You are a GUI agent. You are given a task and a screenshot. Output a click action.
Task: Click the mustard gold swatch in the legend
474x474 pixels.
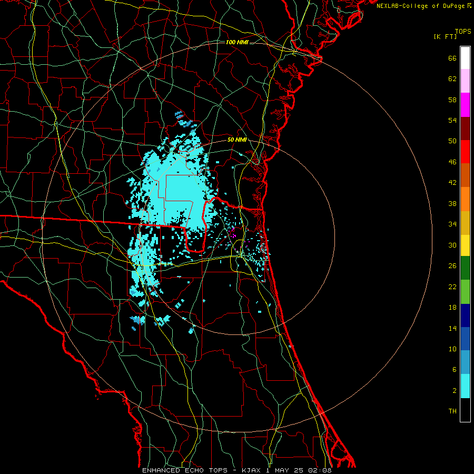(x=465, y=223)
